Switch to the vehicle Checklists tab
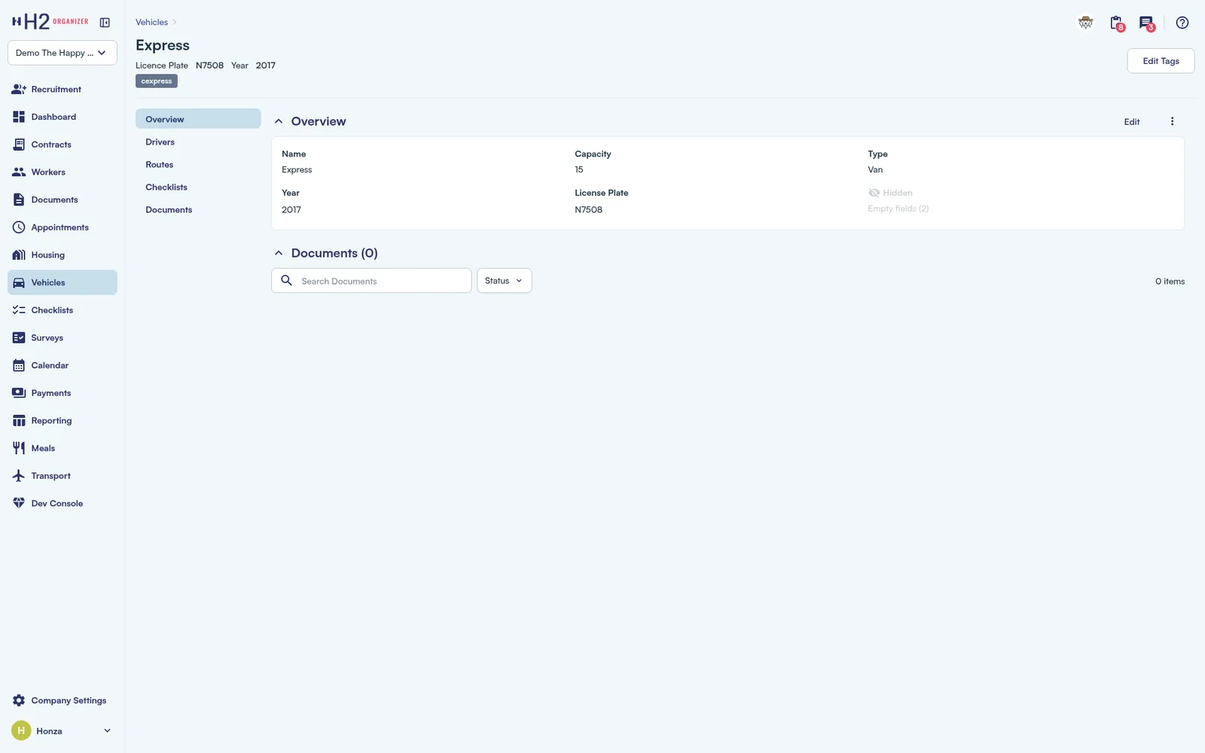 point(198,187)
